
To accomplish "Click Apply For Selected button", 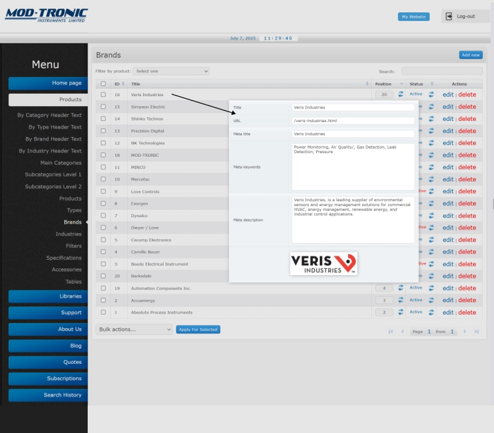I will pos(198,329).
